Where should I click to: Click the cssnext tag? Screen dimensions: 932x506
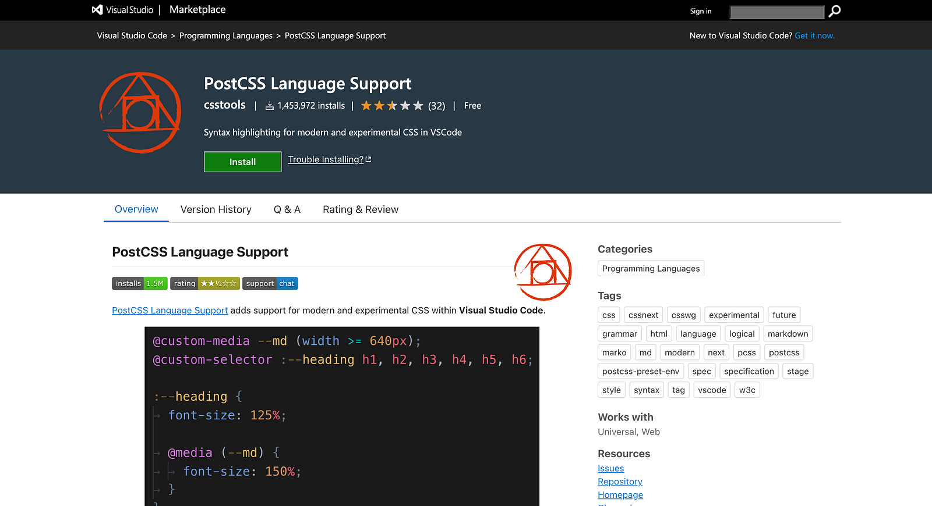tap(644, 315)
